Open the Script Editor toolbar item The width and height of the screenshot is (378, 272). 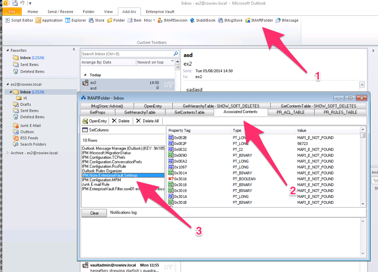click(19, 20)
